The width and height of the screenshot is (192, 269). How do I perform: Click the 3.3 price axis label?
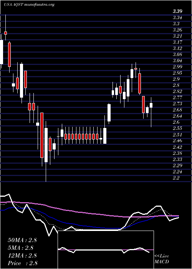pyautogui.click(x=176, y=24)
